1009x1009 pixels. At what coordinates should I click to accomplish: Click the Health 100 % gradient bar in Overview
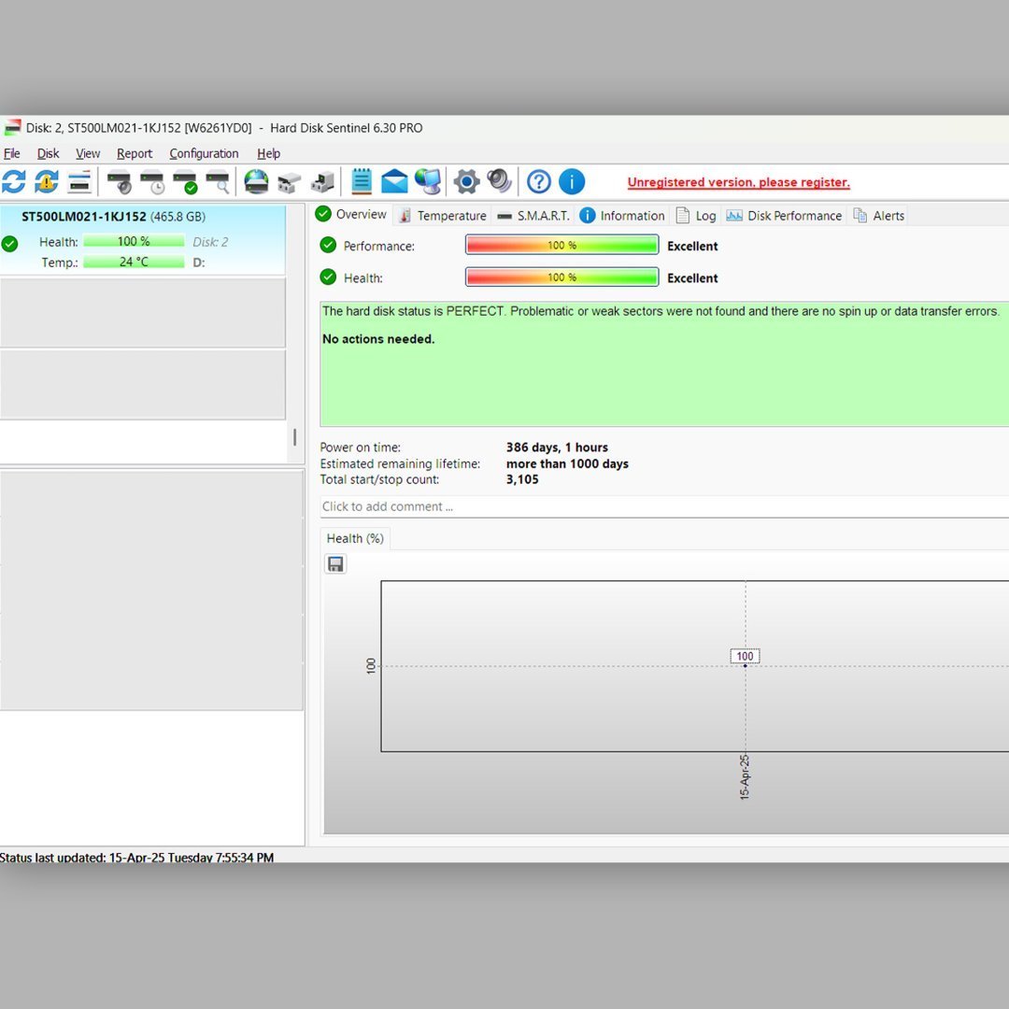tap(561, 277)
